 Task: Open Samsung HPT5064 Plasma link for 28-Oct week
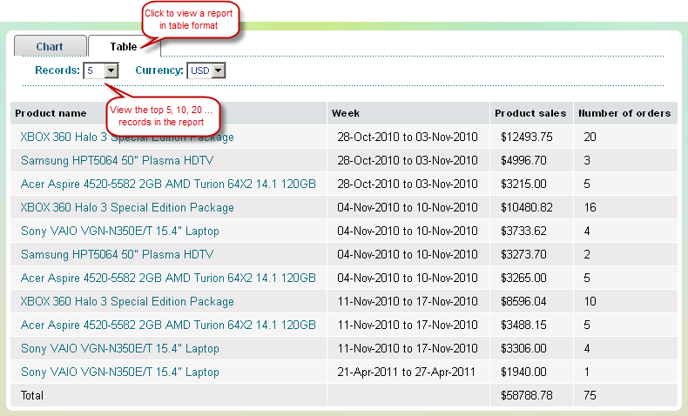pyautogui.click(x=117, y=161)
